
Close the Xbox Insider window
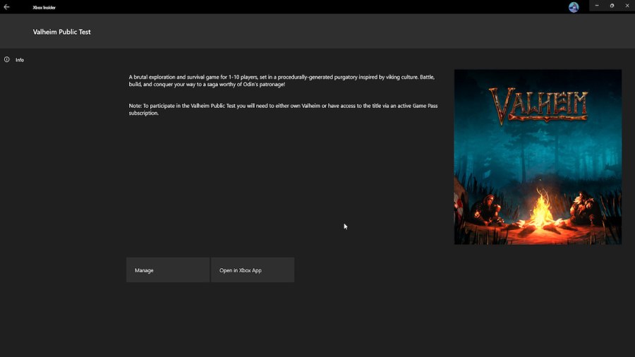tap(627, 6)
